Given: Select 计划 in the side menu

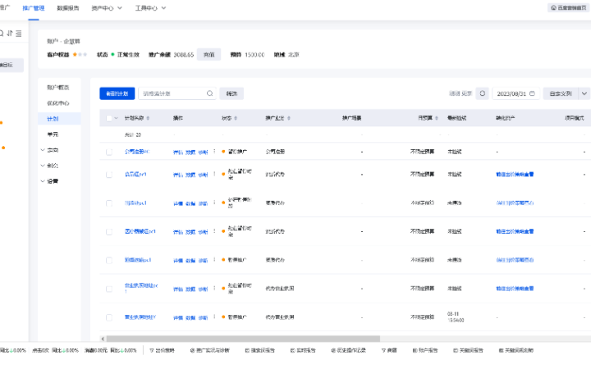Looking at the screenshot, I should pyautogui.click(x=59, y=119).
